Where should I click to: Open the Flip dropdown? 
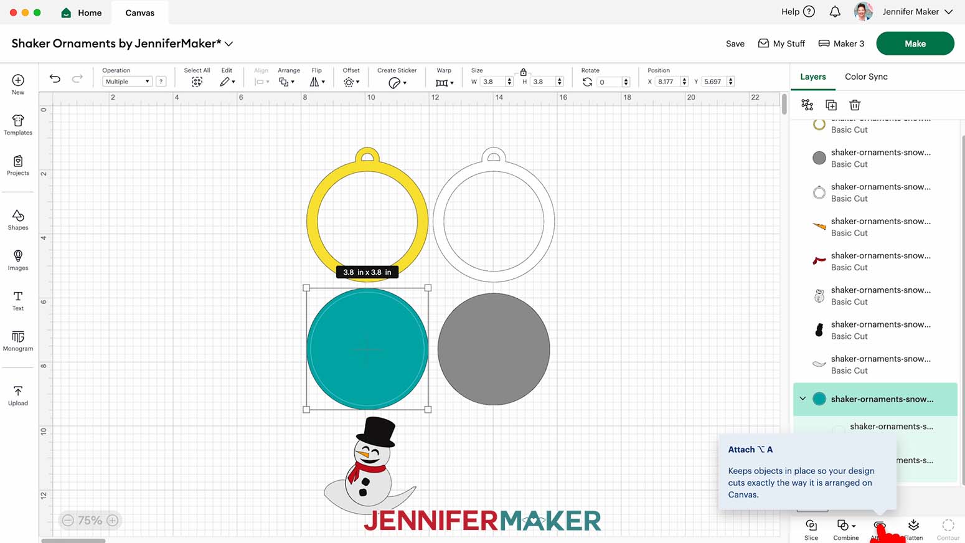click(x=318, y=82)
